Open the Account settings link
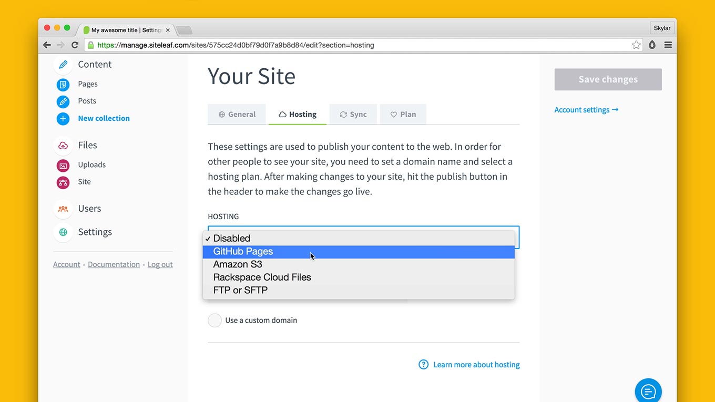 coord(587,110)
